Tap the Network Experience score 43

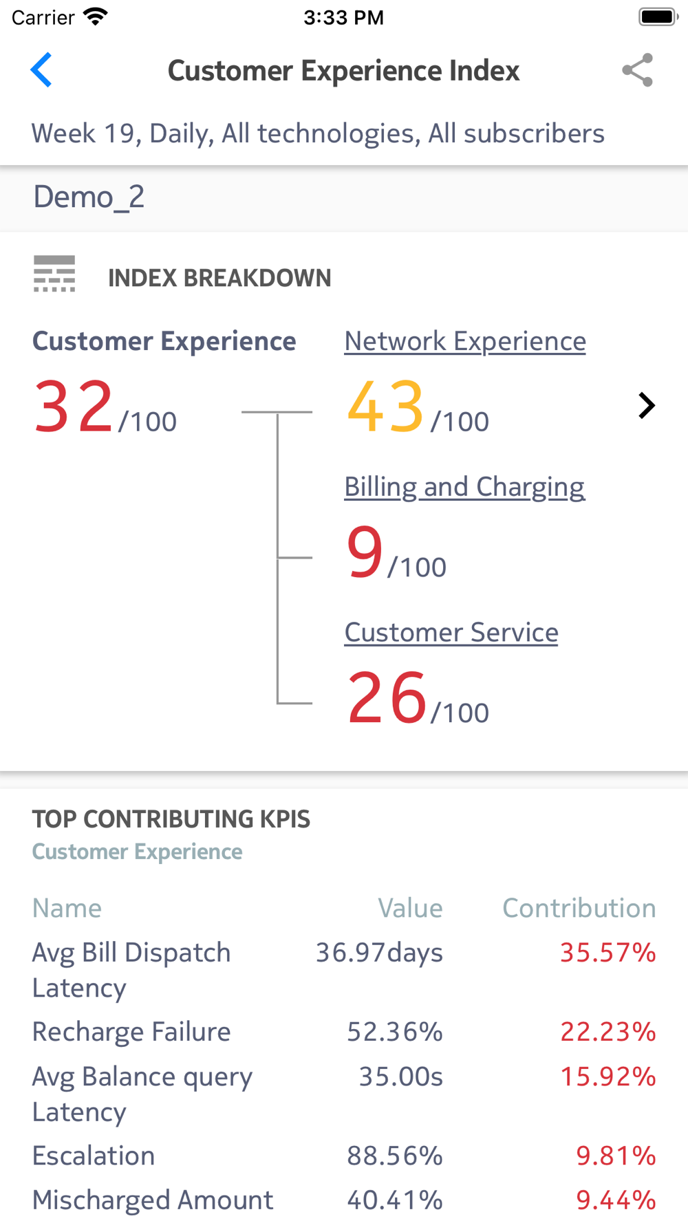coord(418,408)
